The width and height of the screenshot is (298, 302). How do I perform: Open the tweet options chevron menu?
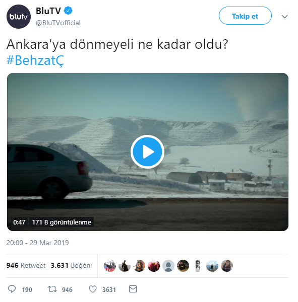point(284,17)
